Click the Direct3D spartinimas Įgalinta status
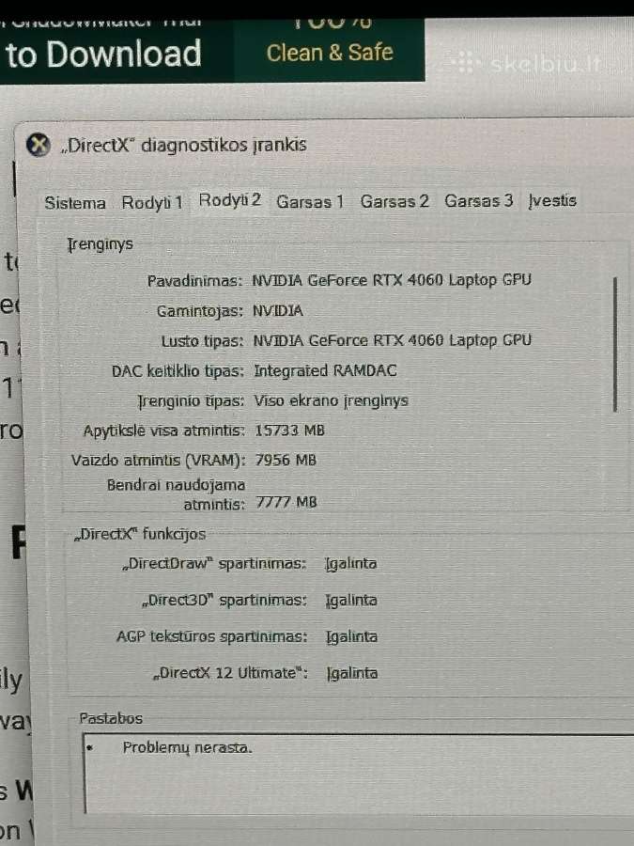The height and width of the screenshot is (846, 634). (x=351, y=601)
